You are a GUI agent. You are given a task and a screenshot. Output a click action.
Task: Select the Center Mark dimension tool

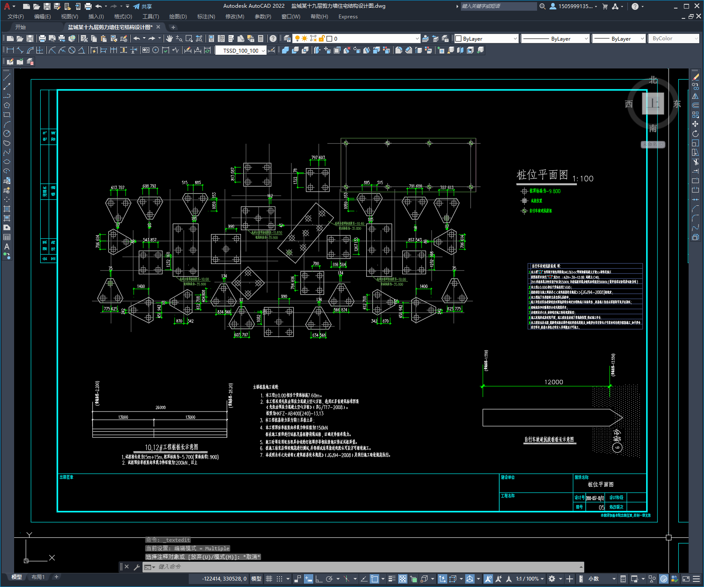[x=155, y=50]
